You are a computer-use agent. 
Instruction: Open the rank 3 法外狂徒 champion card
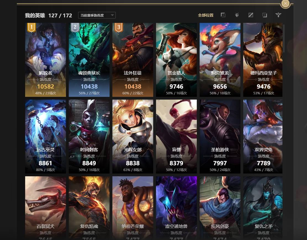point(133,60)
